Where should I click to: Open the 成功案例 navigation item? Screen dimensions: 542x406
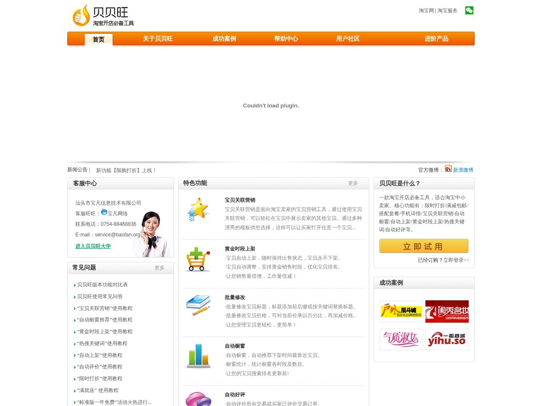[x=224, y=38]
